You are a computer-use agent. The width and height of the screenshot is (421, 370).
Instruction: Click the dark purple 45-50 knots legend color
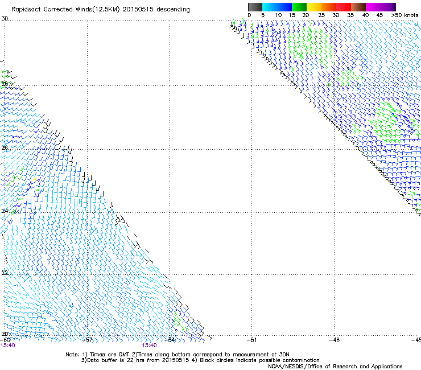click(388, 7)
